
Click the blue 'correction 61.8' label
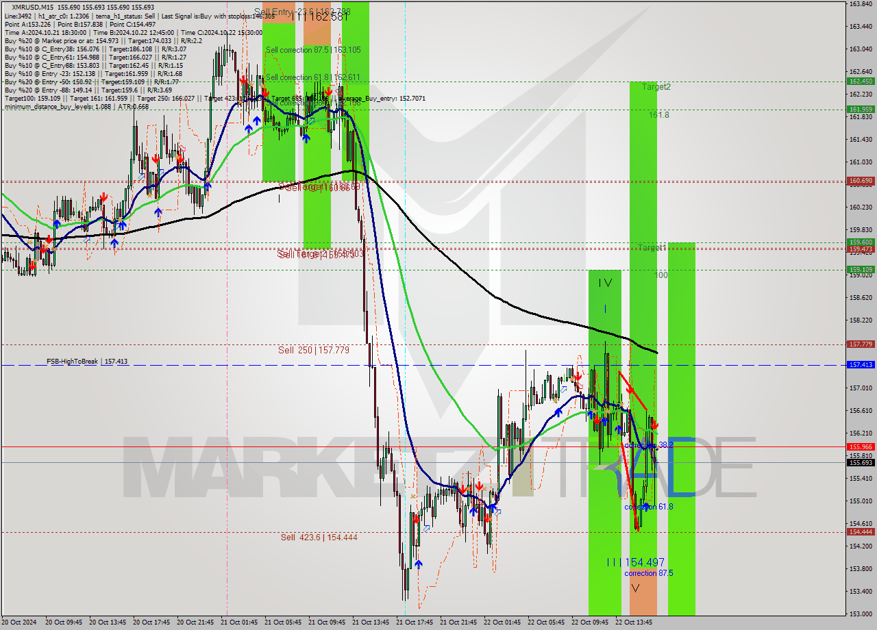(648, 507)
